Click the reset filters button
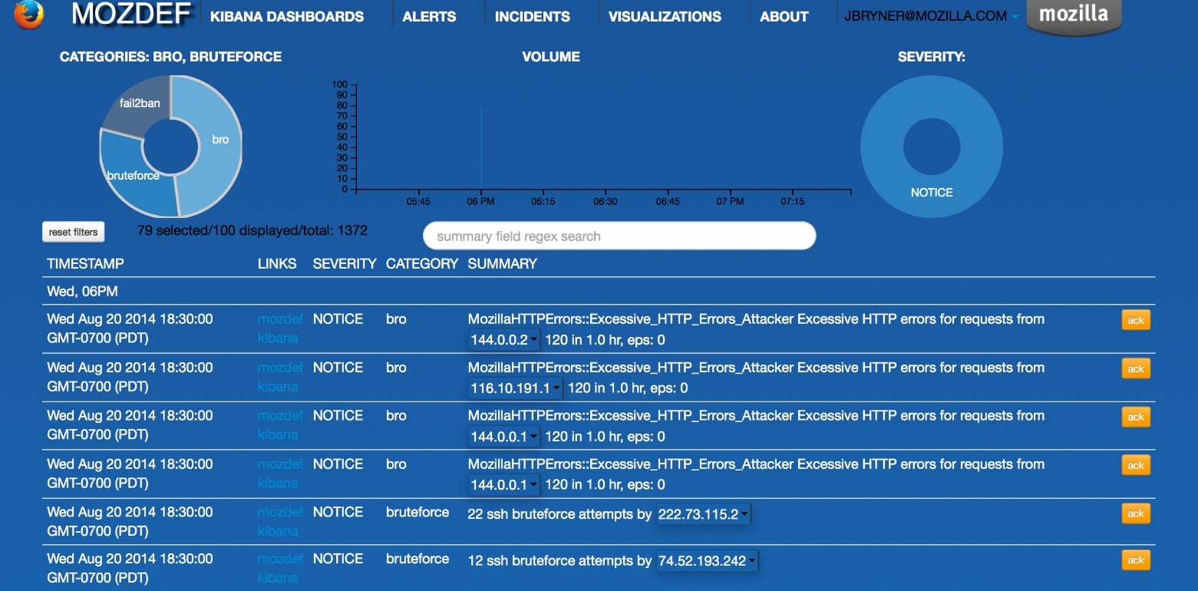This screenshot has width=1198, height=591. pyautogui.click(x=74, y=232)
